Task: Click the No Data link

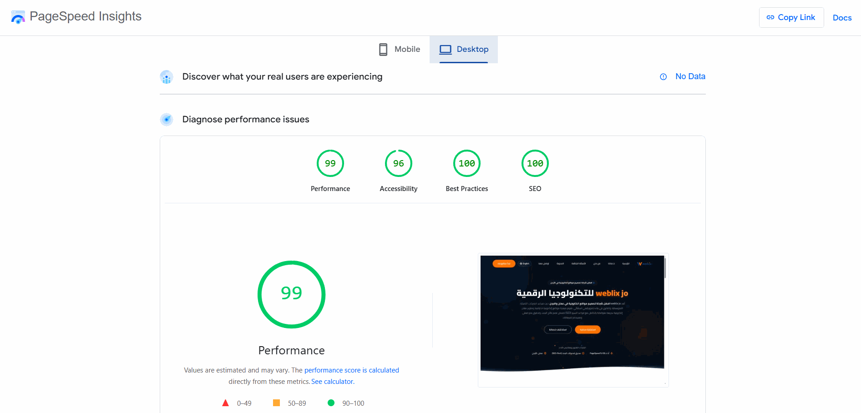Action: (690, 76)
